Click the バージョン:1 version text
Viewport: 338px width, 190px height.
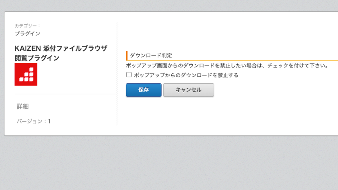click(x=34, y=121)
